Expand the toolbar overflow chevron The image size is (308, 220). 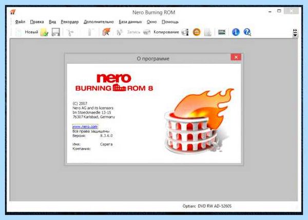pos(295,33)
